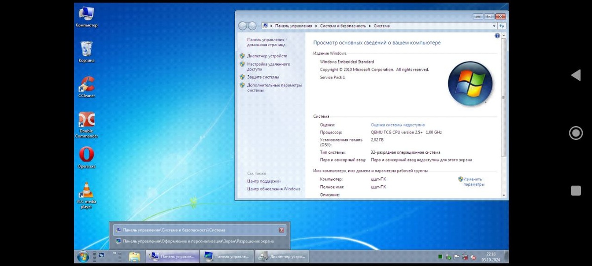This screenshot has height=266, width=592.
Task: Click Оценка системы недоступна link
Action: pyautogui.click(x=398, y=125)
